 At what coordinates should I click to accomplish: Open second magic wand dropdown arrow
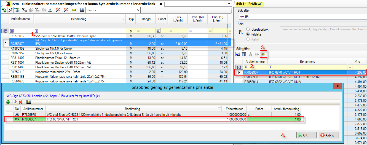(69, 10)
